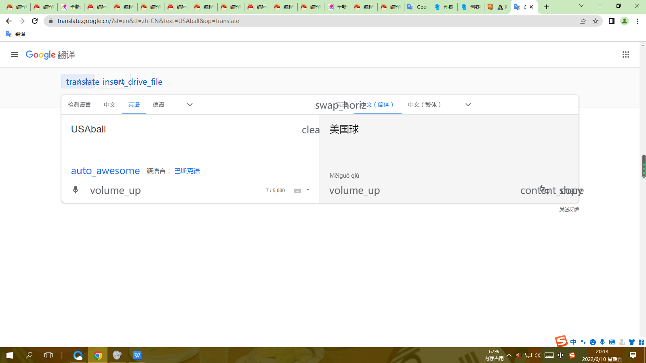Screen dimensions: 646x363
Task: Toggle the Chrome side panel
Action: 612,21
